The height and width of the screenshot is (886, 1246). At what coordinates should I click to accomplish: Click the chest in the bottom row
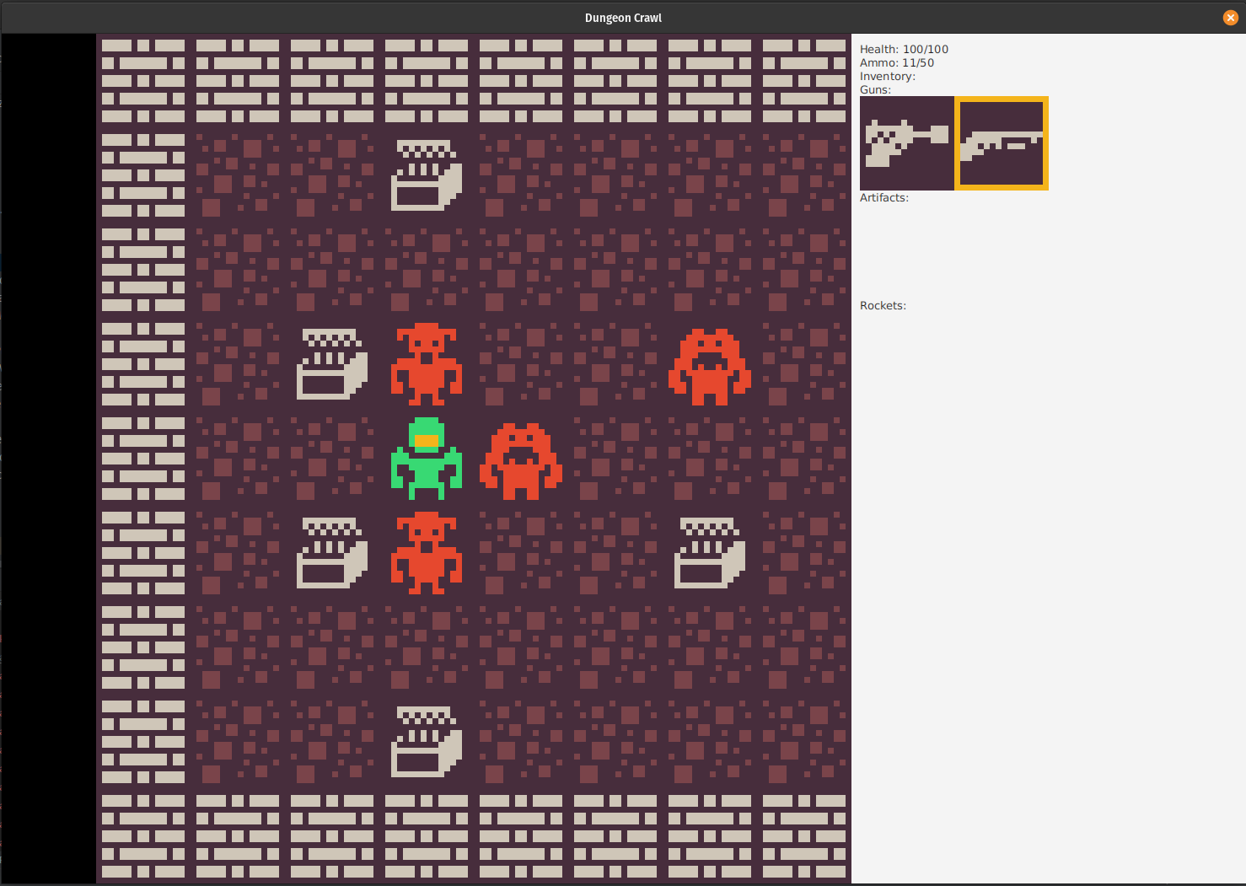[x=427, y=742]
